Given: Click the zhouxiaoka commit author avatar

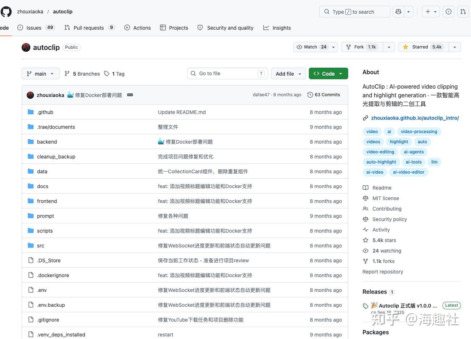Looking at the screenshot, I should [30, 95].
